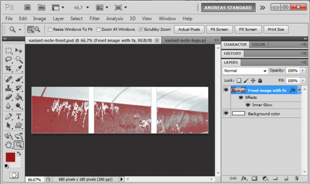Open the Opacity slider arrow
The height and width of the screenshot is (184, 310).
(x=302, y=70)
